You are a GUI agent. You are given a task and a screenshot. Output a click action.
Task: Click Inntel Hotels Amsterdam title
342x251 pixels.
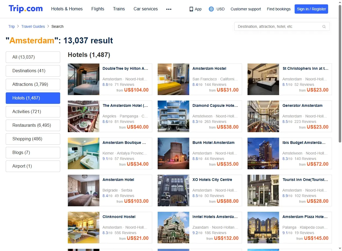(215, 217)
